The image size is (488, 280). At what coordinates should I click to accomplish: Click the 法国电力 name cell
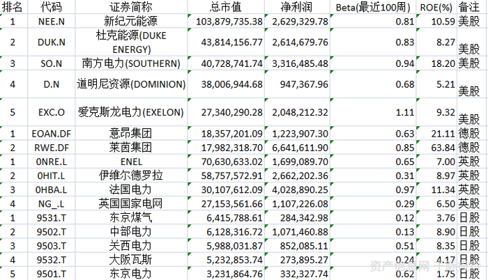(x=131, y=189)
